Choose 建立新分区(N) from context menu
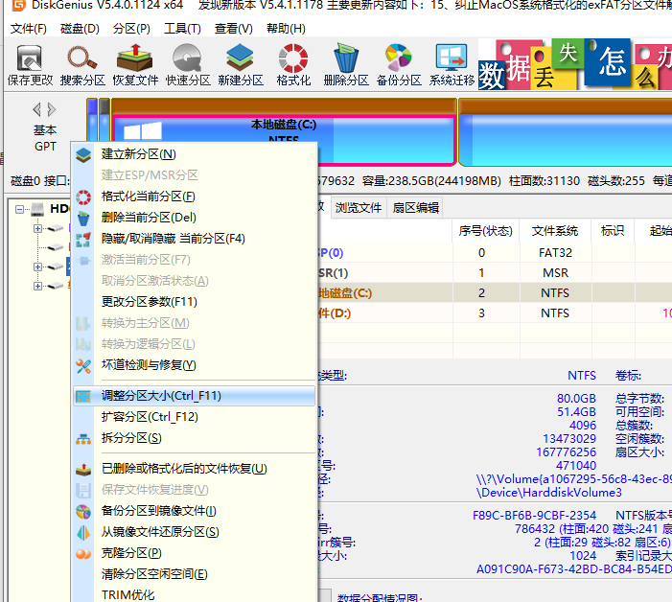The image size is (672, 602). point(195,154)
